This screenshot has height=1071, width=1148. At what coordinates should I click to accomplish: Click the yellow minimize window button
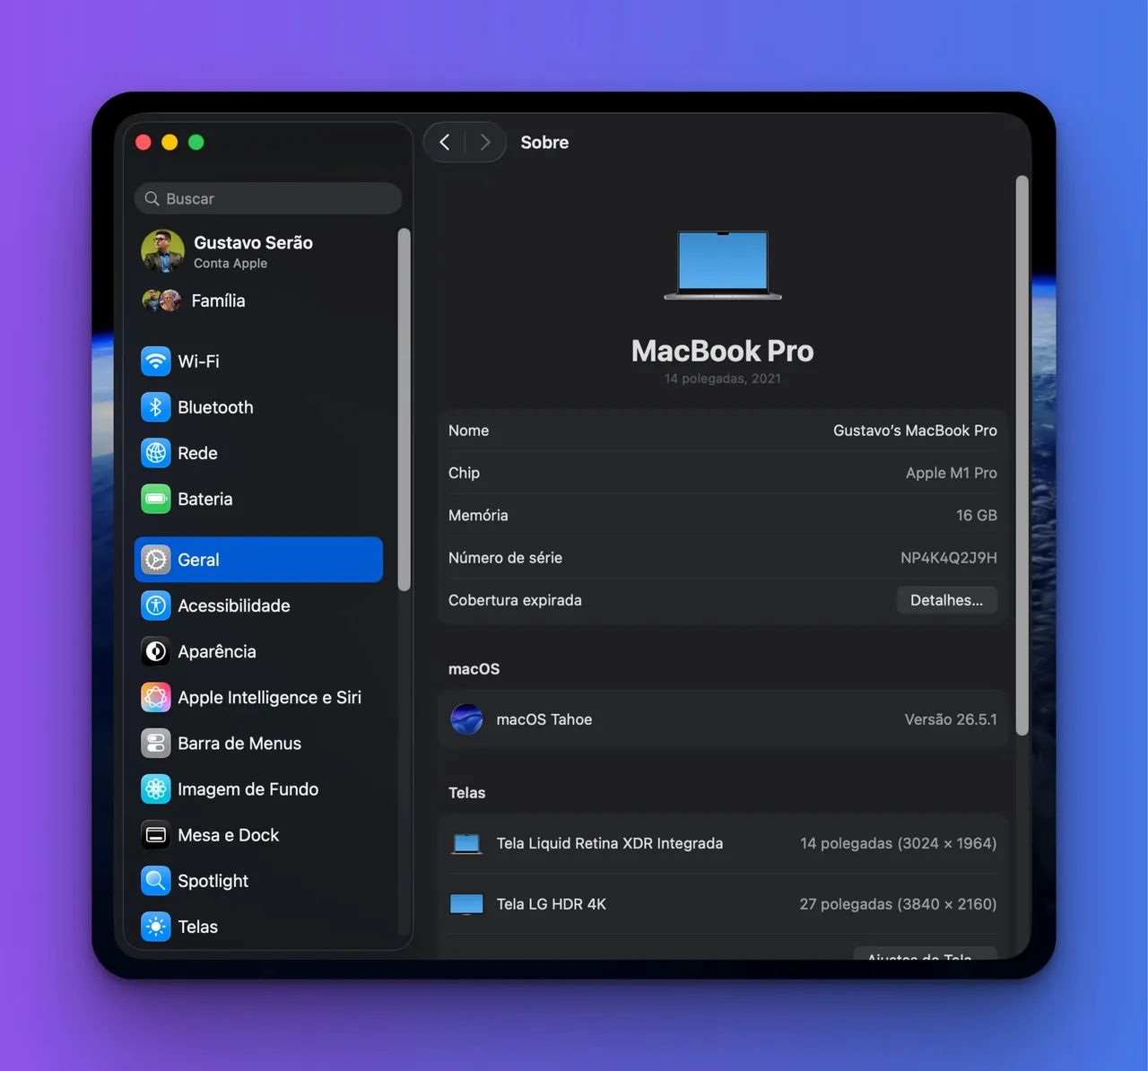(x=170, y=142)
